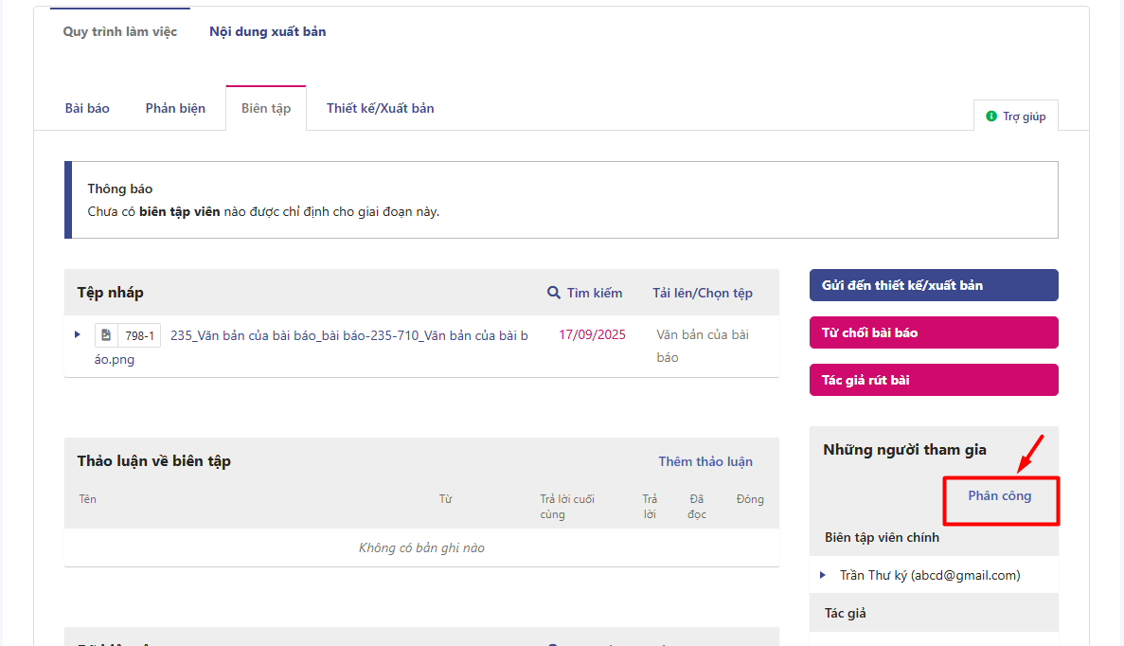Select the Phản biện stage tab
Viewport: 1124px width, 646px height.
(x=175, y=108)
